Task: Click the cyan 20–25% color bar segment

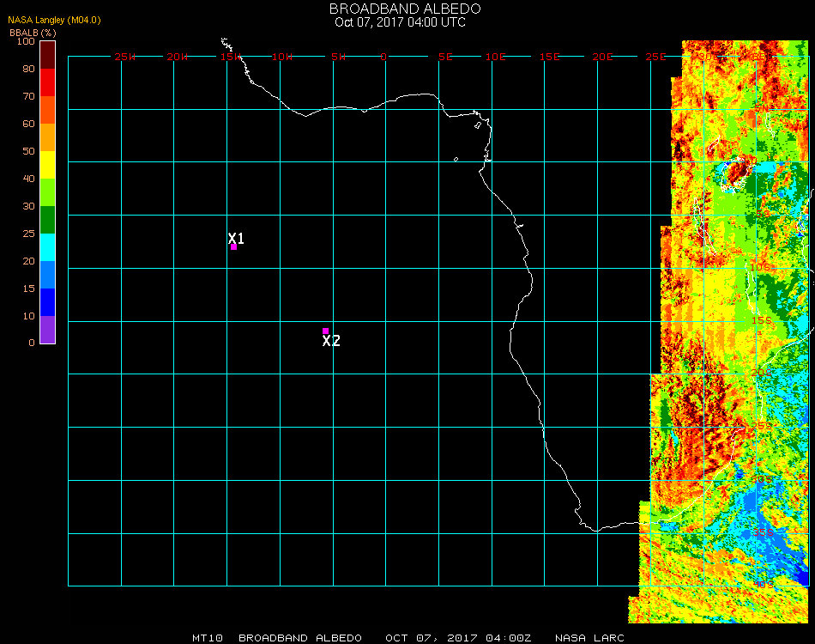Action: tap(48, 247)
